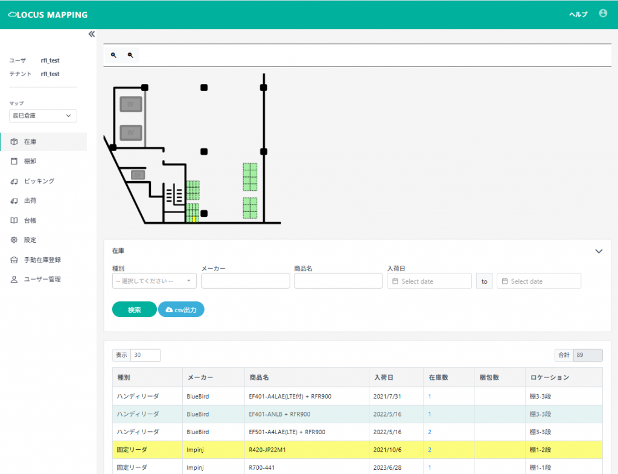Click the ユーザー管理 person icon
The height and width of the screenshot is (474, 618).
point(14,280)
